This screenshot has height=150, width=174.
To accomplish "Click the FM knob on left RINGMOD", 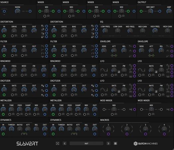I will click(x=34, y=70).
